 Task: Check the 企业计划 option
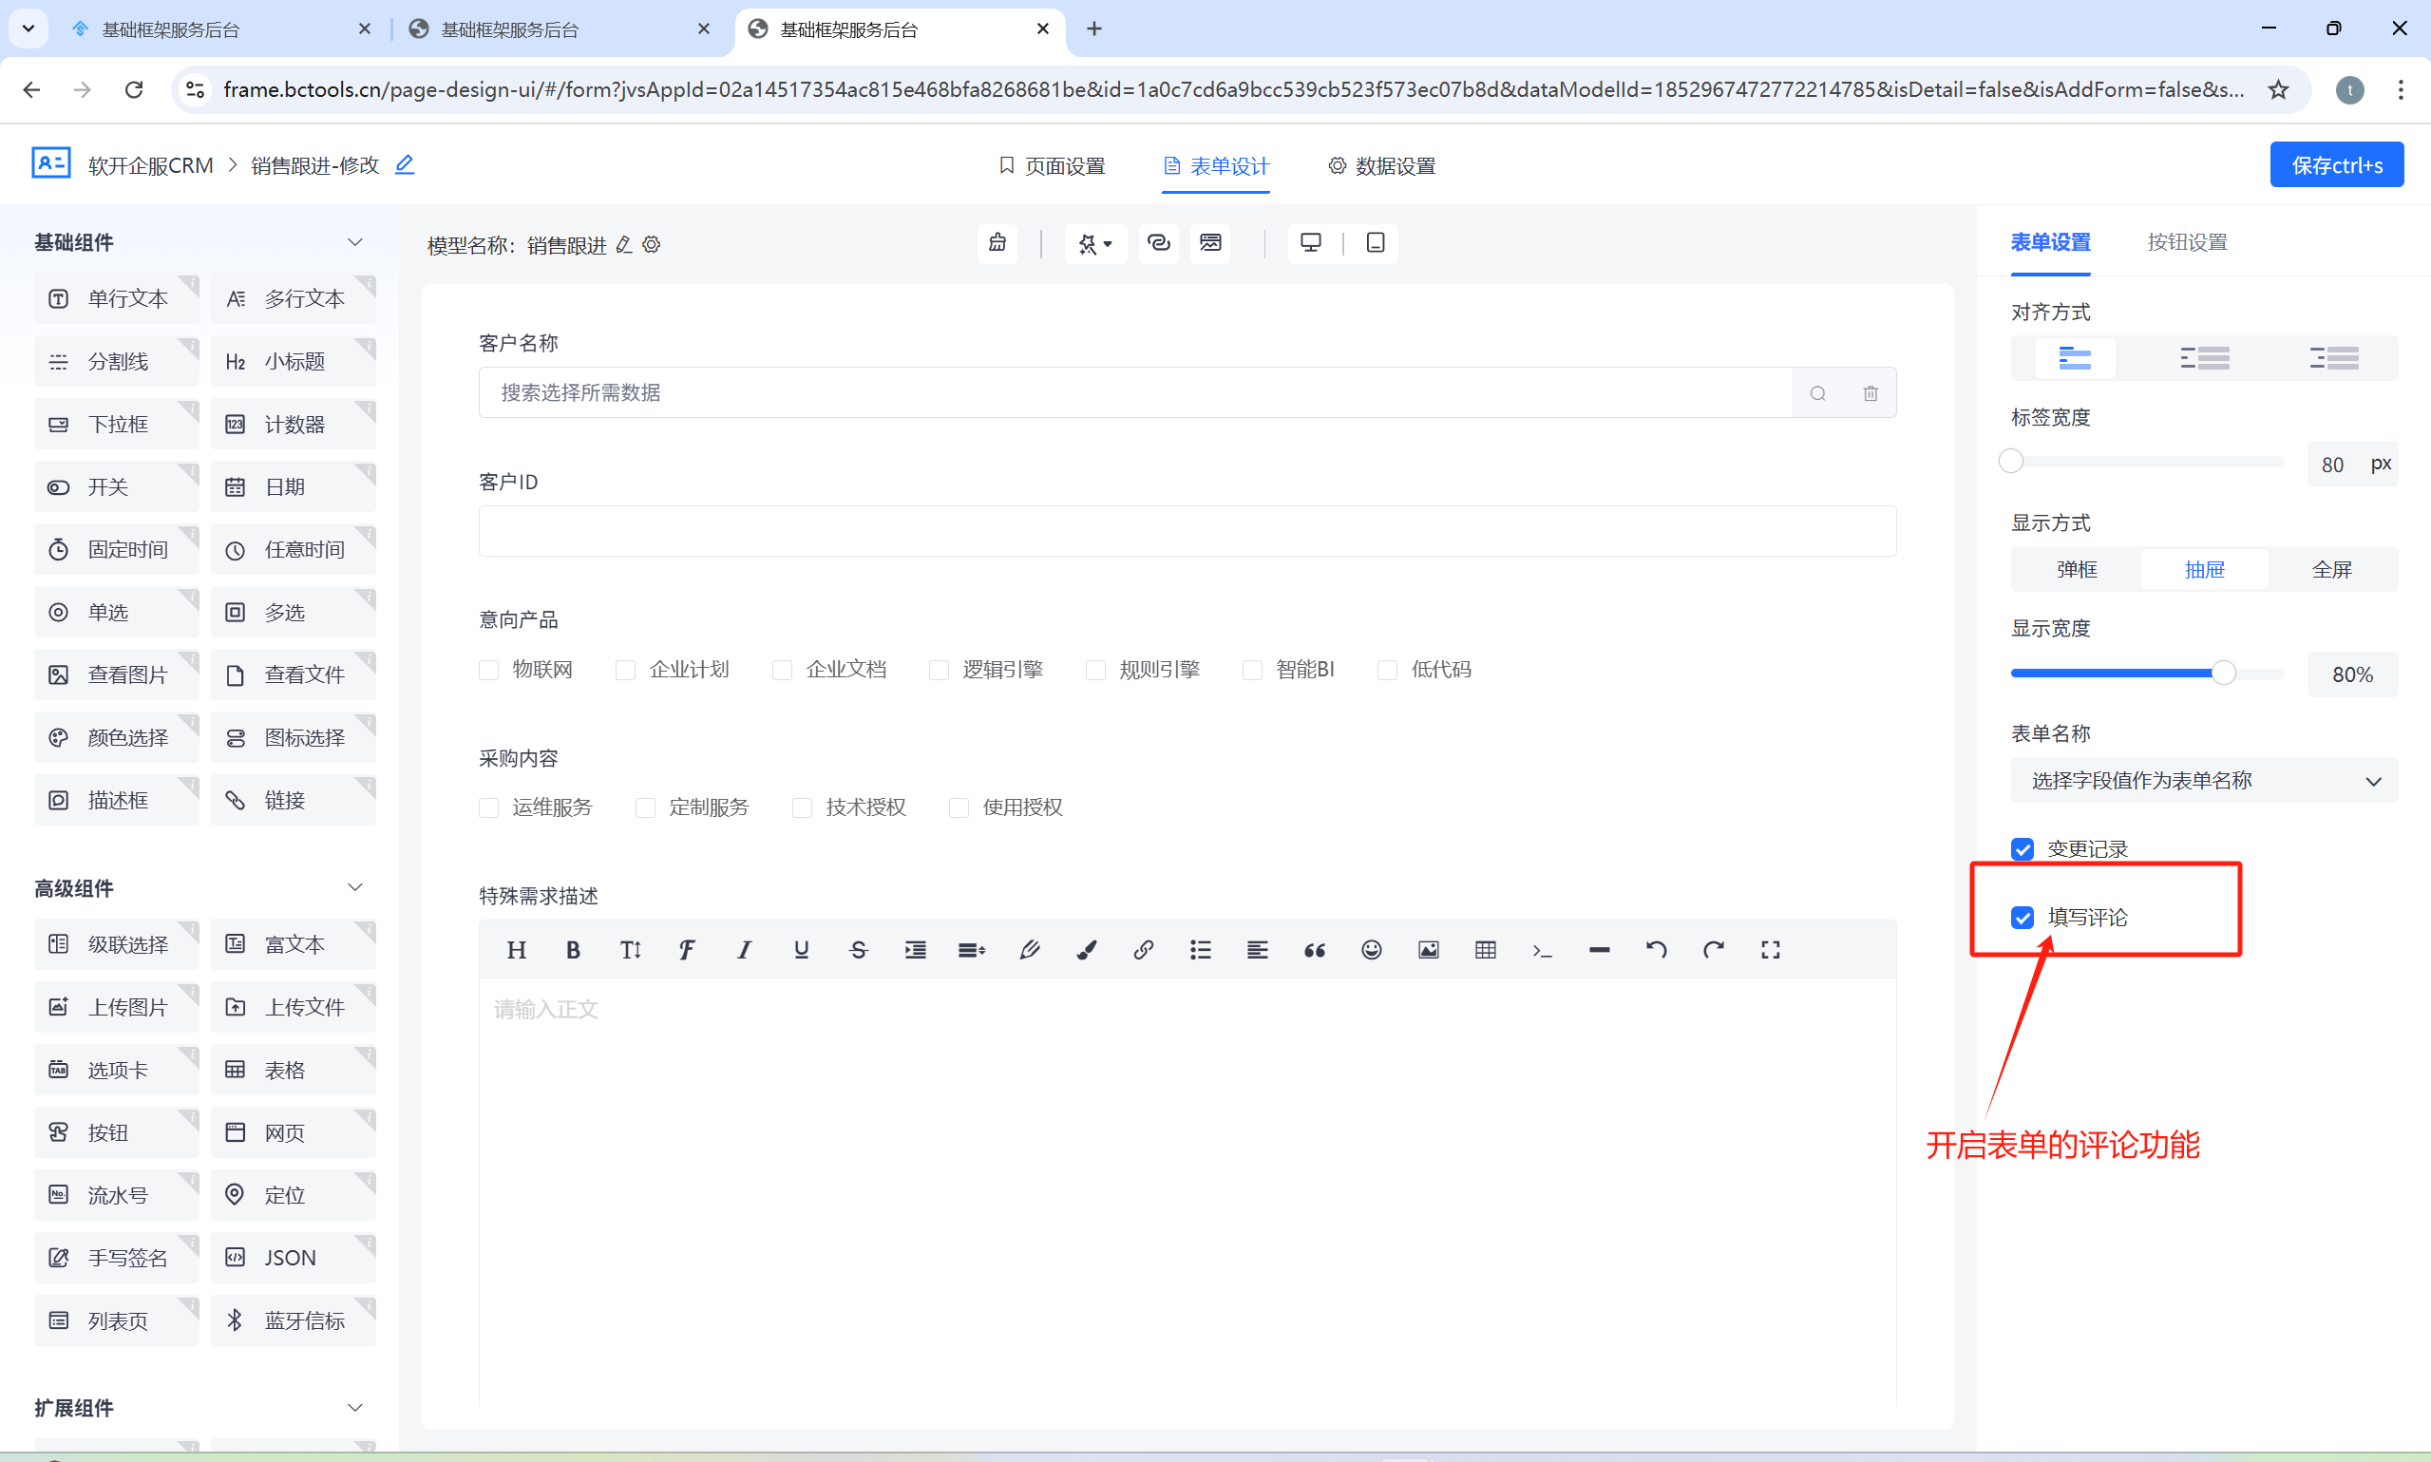625,670
